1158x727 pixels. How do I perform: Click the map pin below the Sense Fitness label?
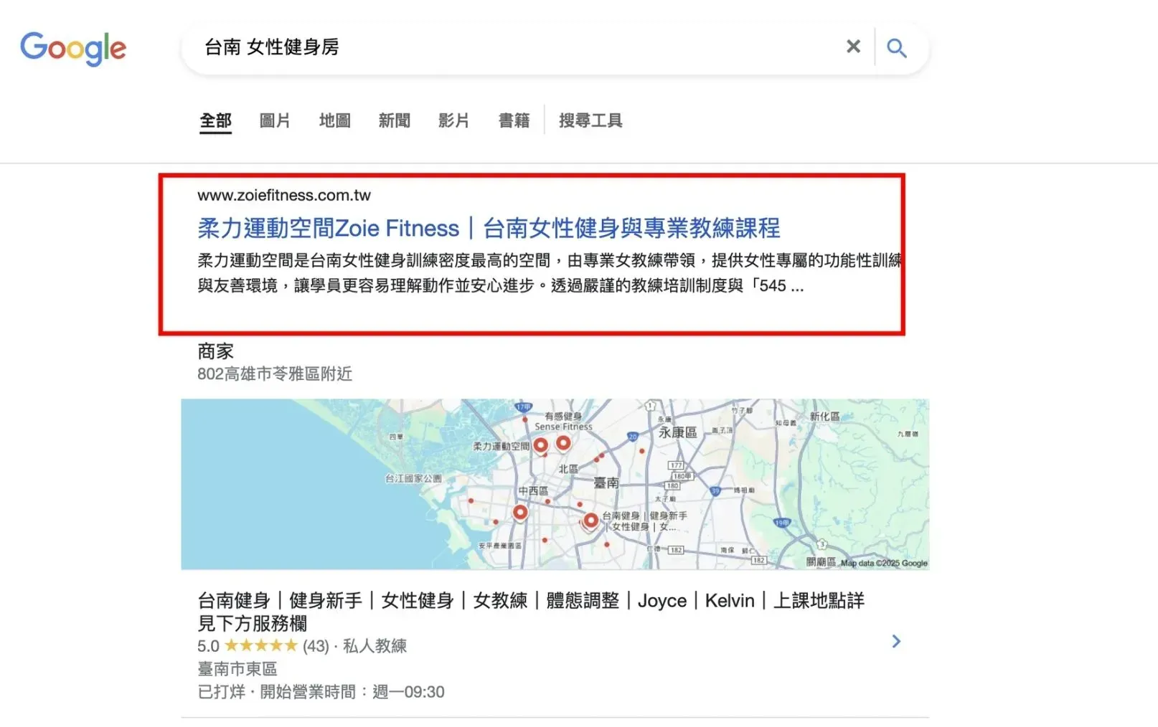[x=564, y=443]
